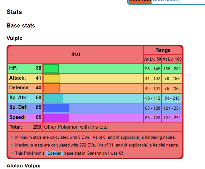This screenshot has width=205, height=169.
Task: Click the Generation I base stat note
Action: (x=70, y=153)
